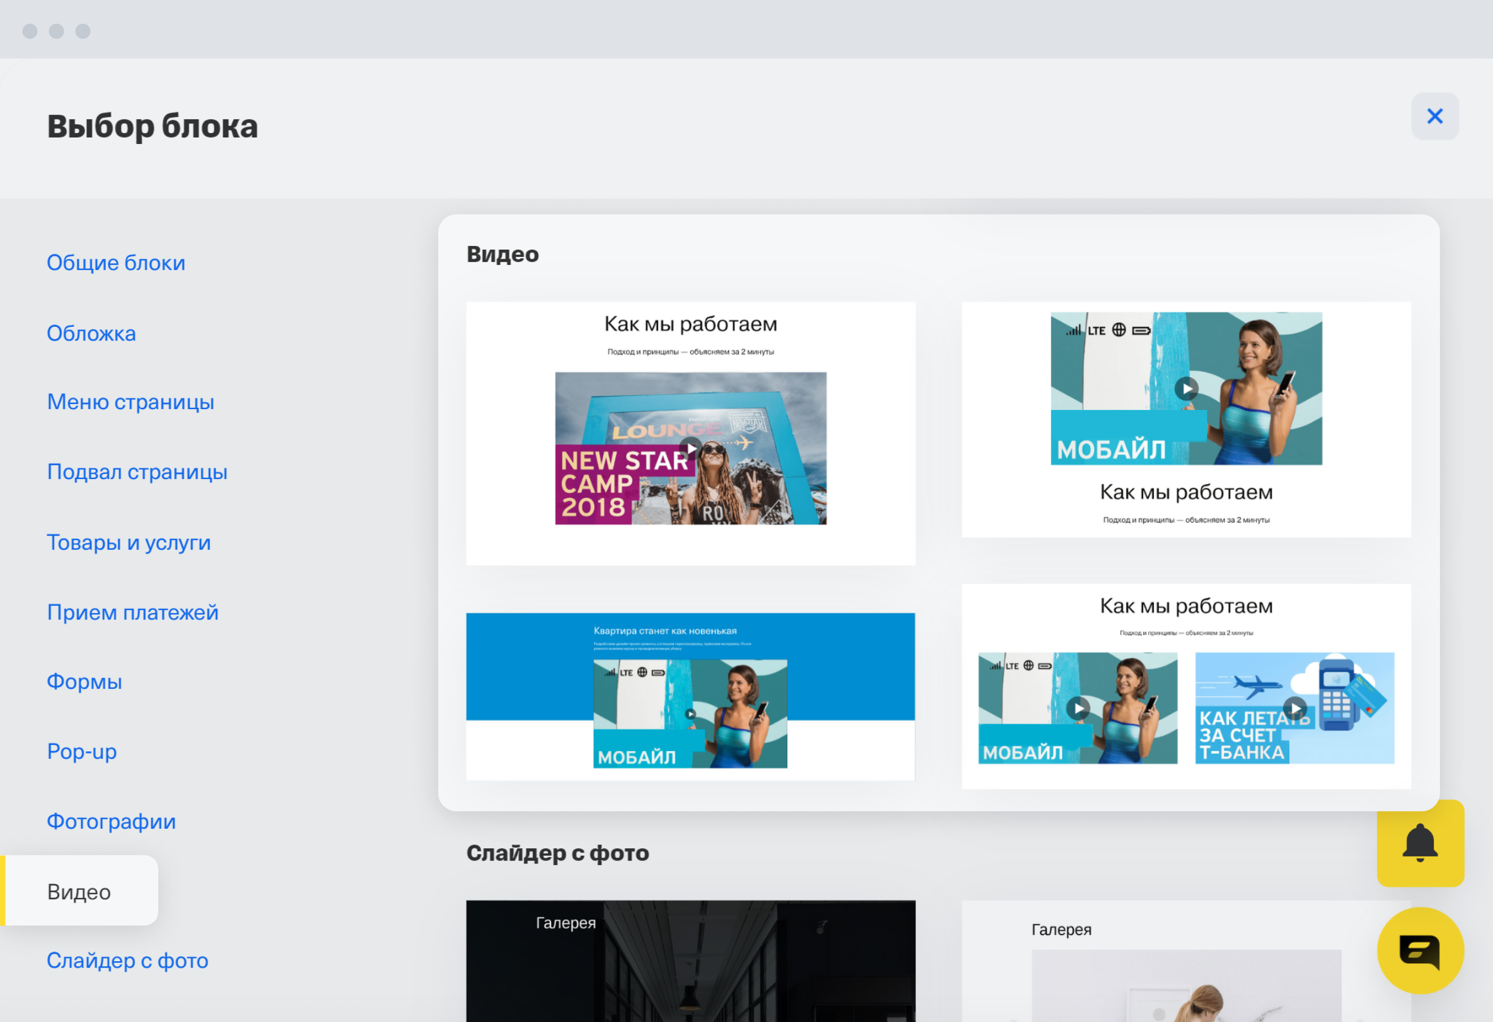Image resolution: width=1493 pixels, height=1022 pixels.
Task: Choose Товары и услуги category
Action: pyautogui.click(x=129, y=543)
